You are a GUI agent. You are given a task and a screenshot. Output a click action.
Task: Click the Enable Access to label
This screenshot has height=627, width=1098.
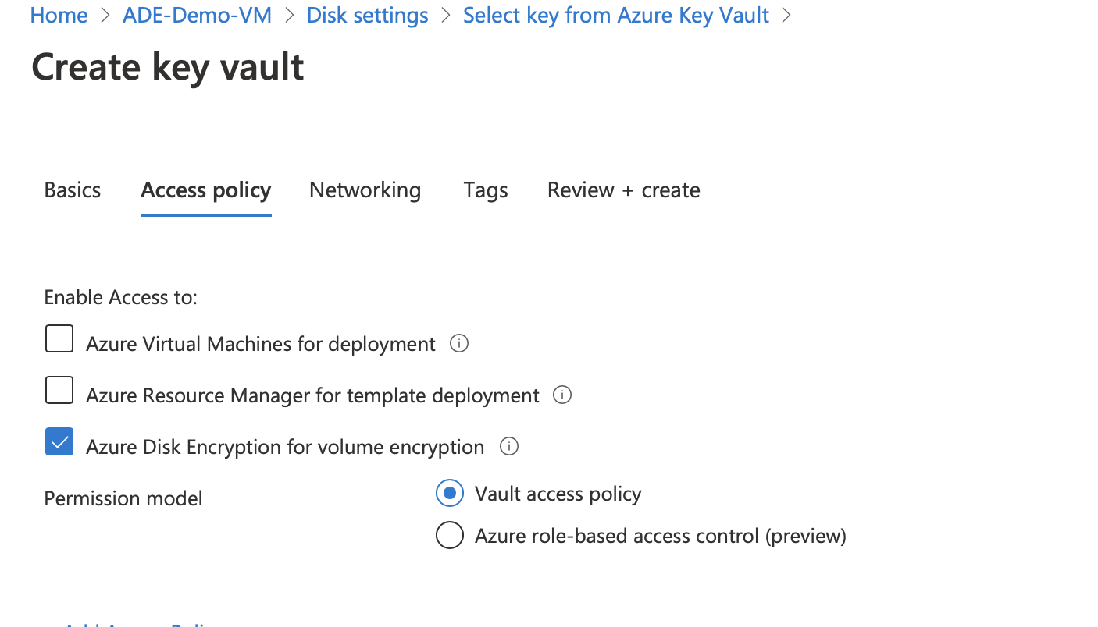coord(121,297)
